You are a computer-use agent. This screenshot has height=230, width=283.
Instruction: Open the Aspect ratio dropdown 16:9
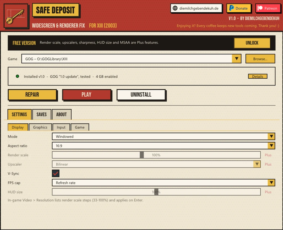(x=163, y=146)
